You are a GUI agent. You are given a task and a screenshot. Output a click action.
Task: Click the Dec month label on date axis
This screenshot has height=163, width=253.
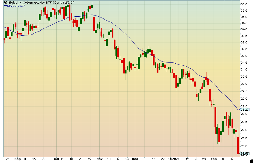click(135, 159)
